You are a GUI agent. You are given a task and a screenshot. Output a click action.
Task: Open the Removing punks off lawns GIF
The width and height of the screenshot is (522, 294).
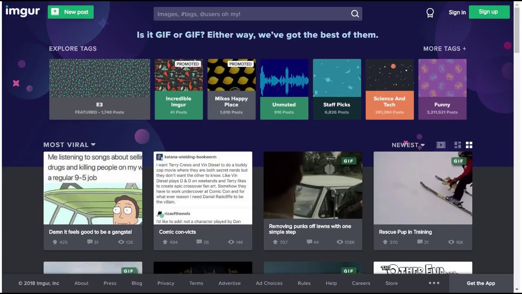point(313,185)
